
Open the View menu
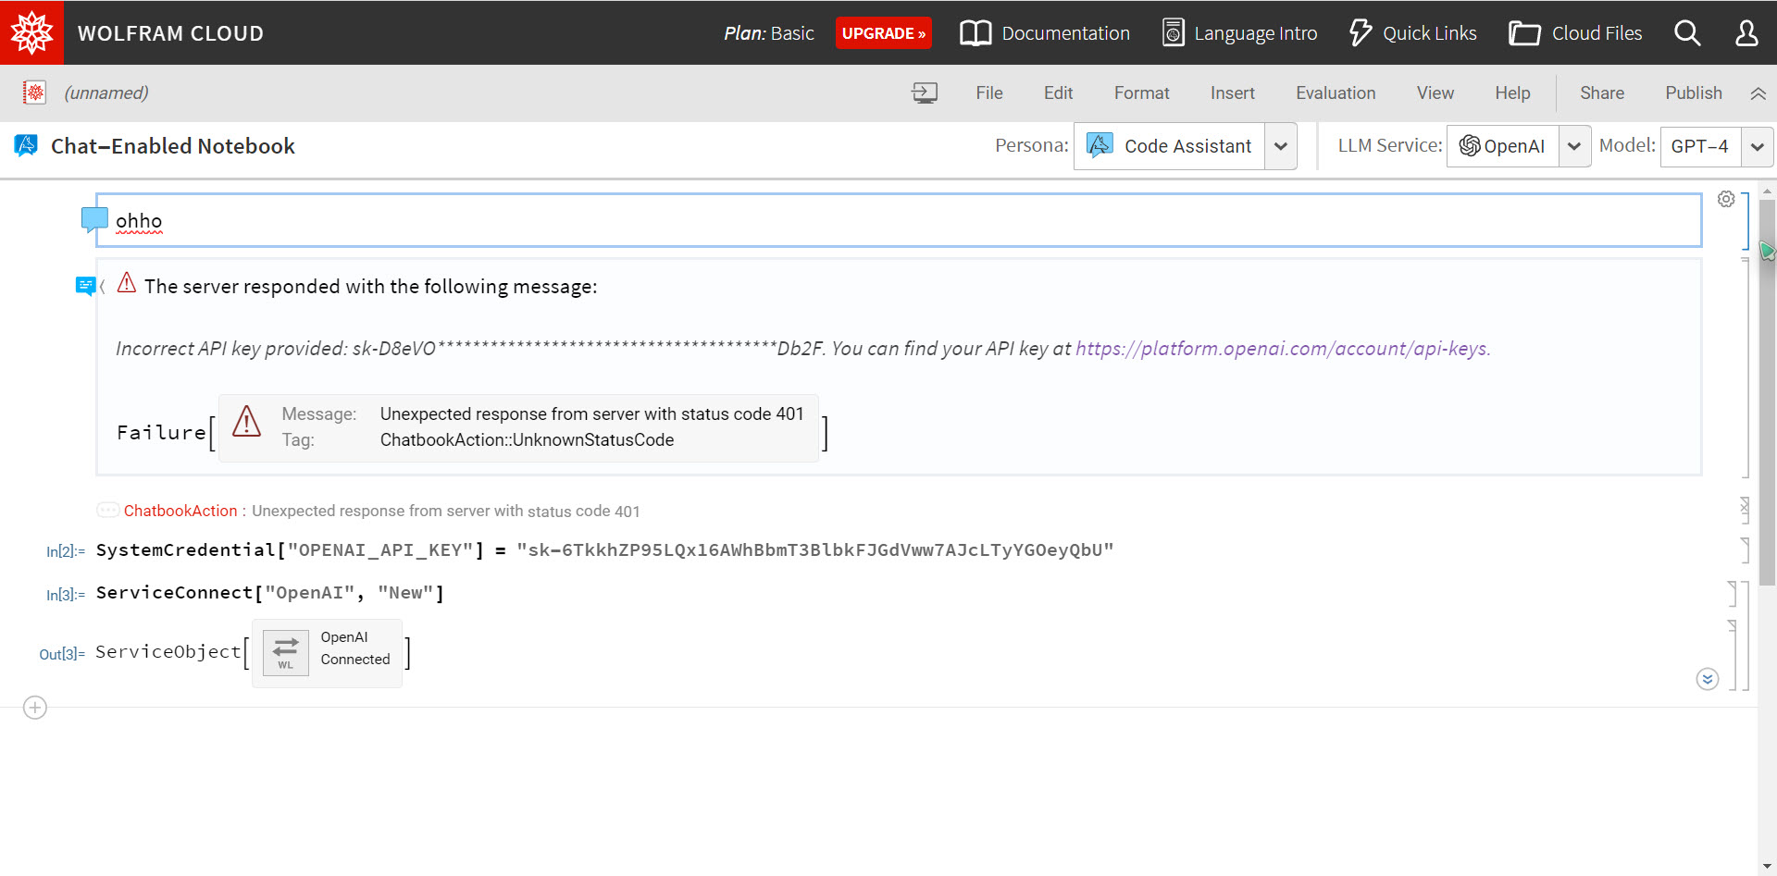click(x=1435, y=93)
